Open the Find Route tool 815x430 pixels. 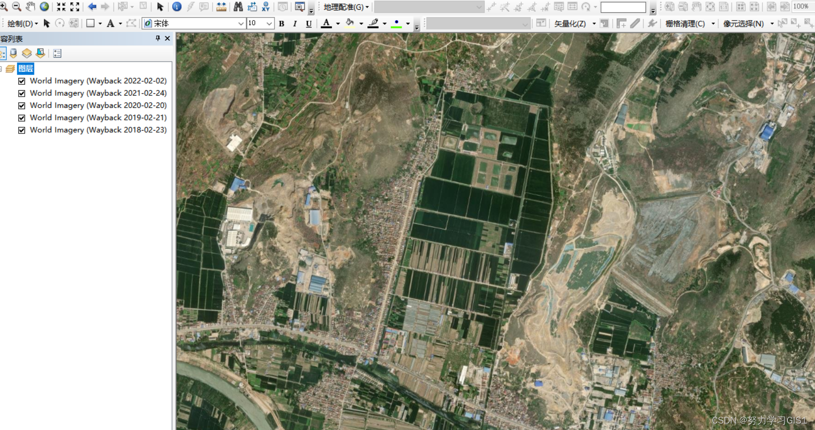click(x=252, y=6)
